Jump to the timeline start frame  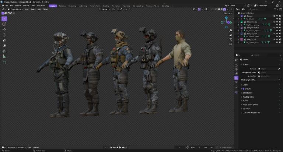[x=111, y=148]
